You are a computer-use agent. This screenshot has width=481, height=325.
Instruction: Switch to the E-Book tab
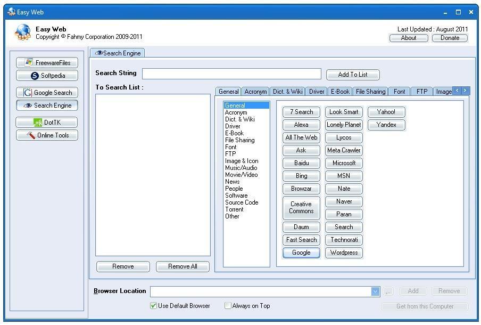click(x=340, y=92)
